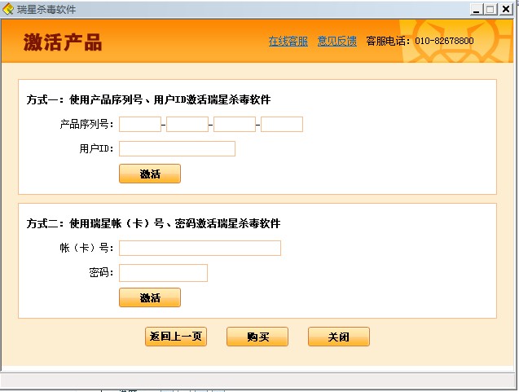Image resolution: width=519 pixels, height=392 pixels.
Task: Click the 购买 button
Action: [x=257, y=337]
